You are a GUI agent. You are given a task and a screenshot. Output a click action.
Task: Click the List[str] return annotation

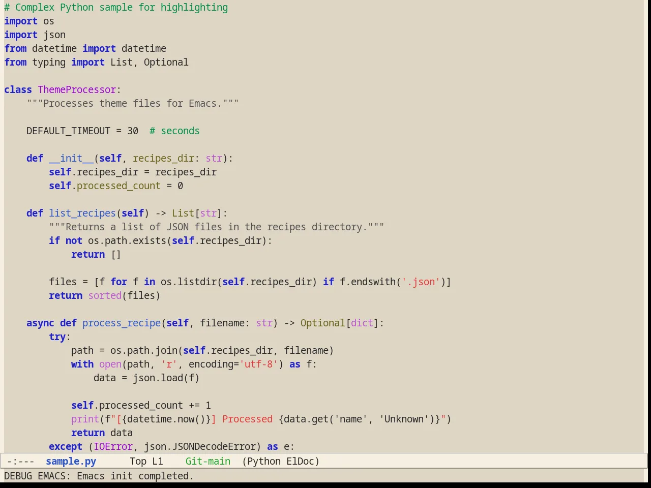pos(197,213)
